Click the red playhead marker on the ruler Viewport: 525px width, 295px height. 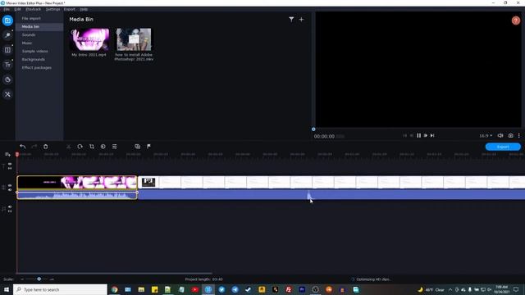17,154
